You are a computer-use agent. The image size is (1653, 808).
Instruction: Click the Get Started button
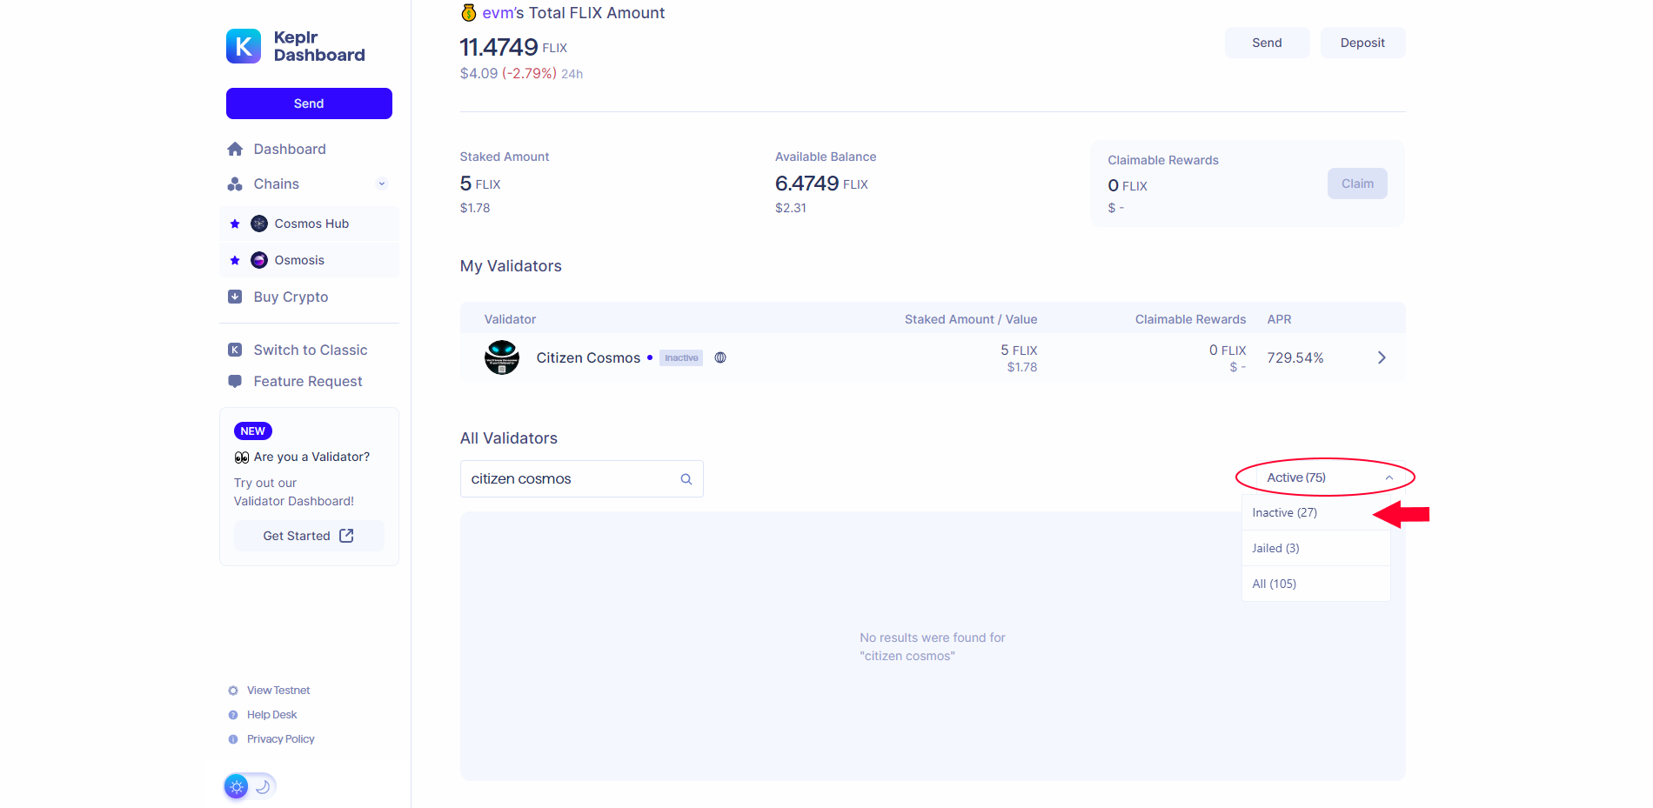click(x=309, y=536)
